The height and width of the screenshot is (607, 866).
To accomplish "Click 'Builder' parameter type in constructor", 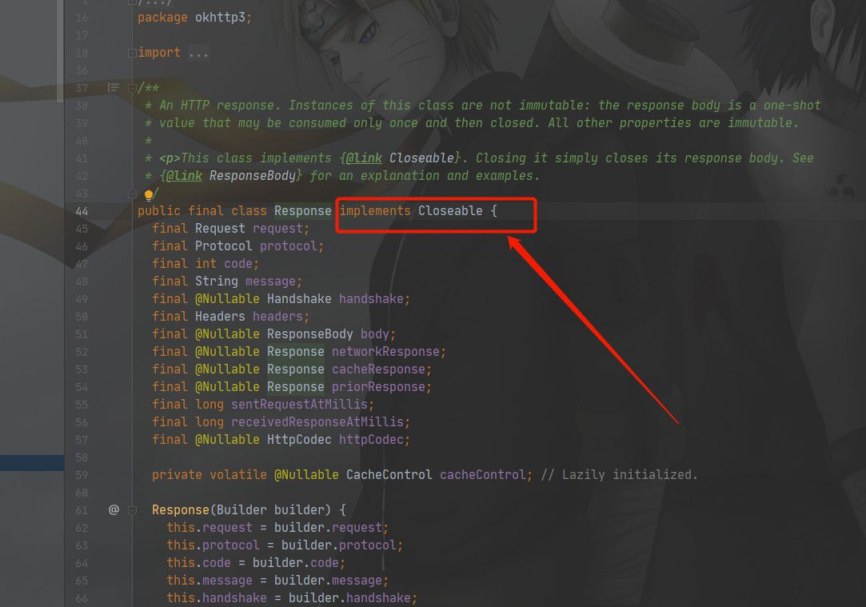I will pyautogui.click(x=242, y=509).
